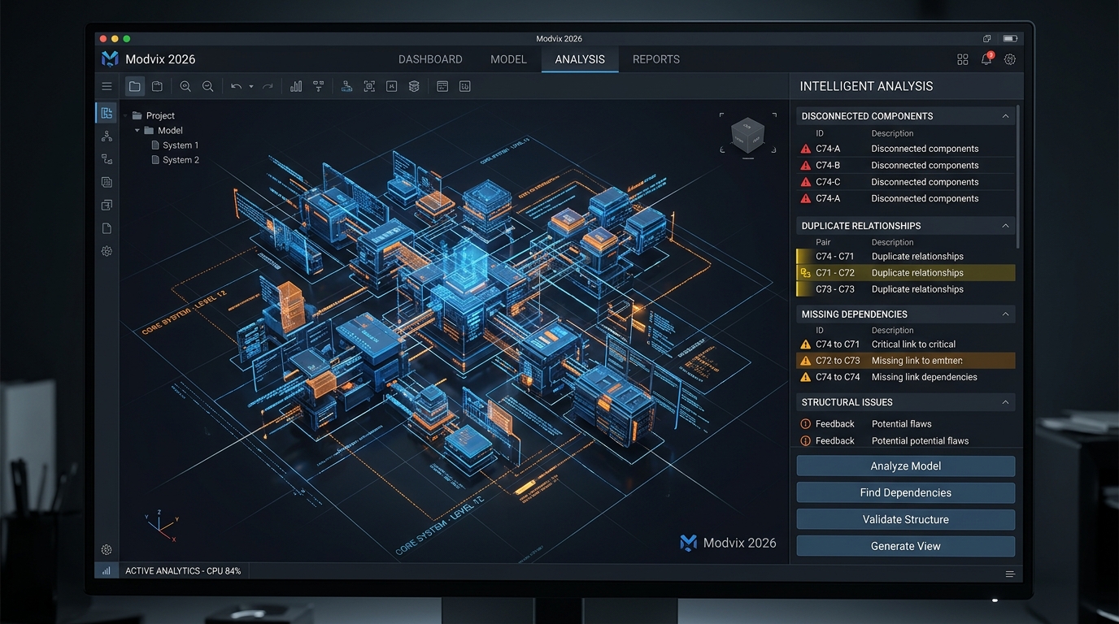Click the Validate Structure button
The image size is (1119, 624).
tap(906, 519)
